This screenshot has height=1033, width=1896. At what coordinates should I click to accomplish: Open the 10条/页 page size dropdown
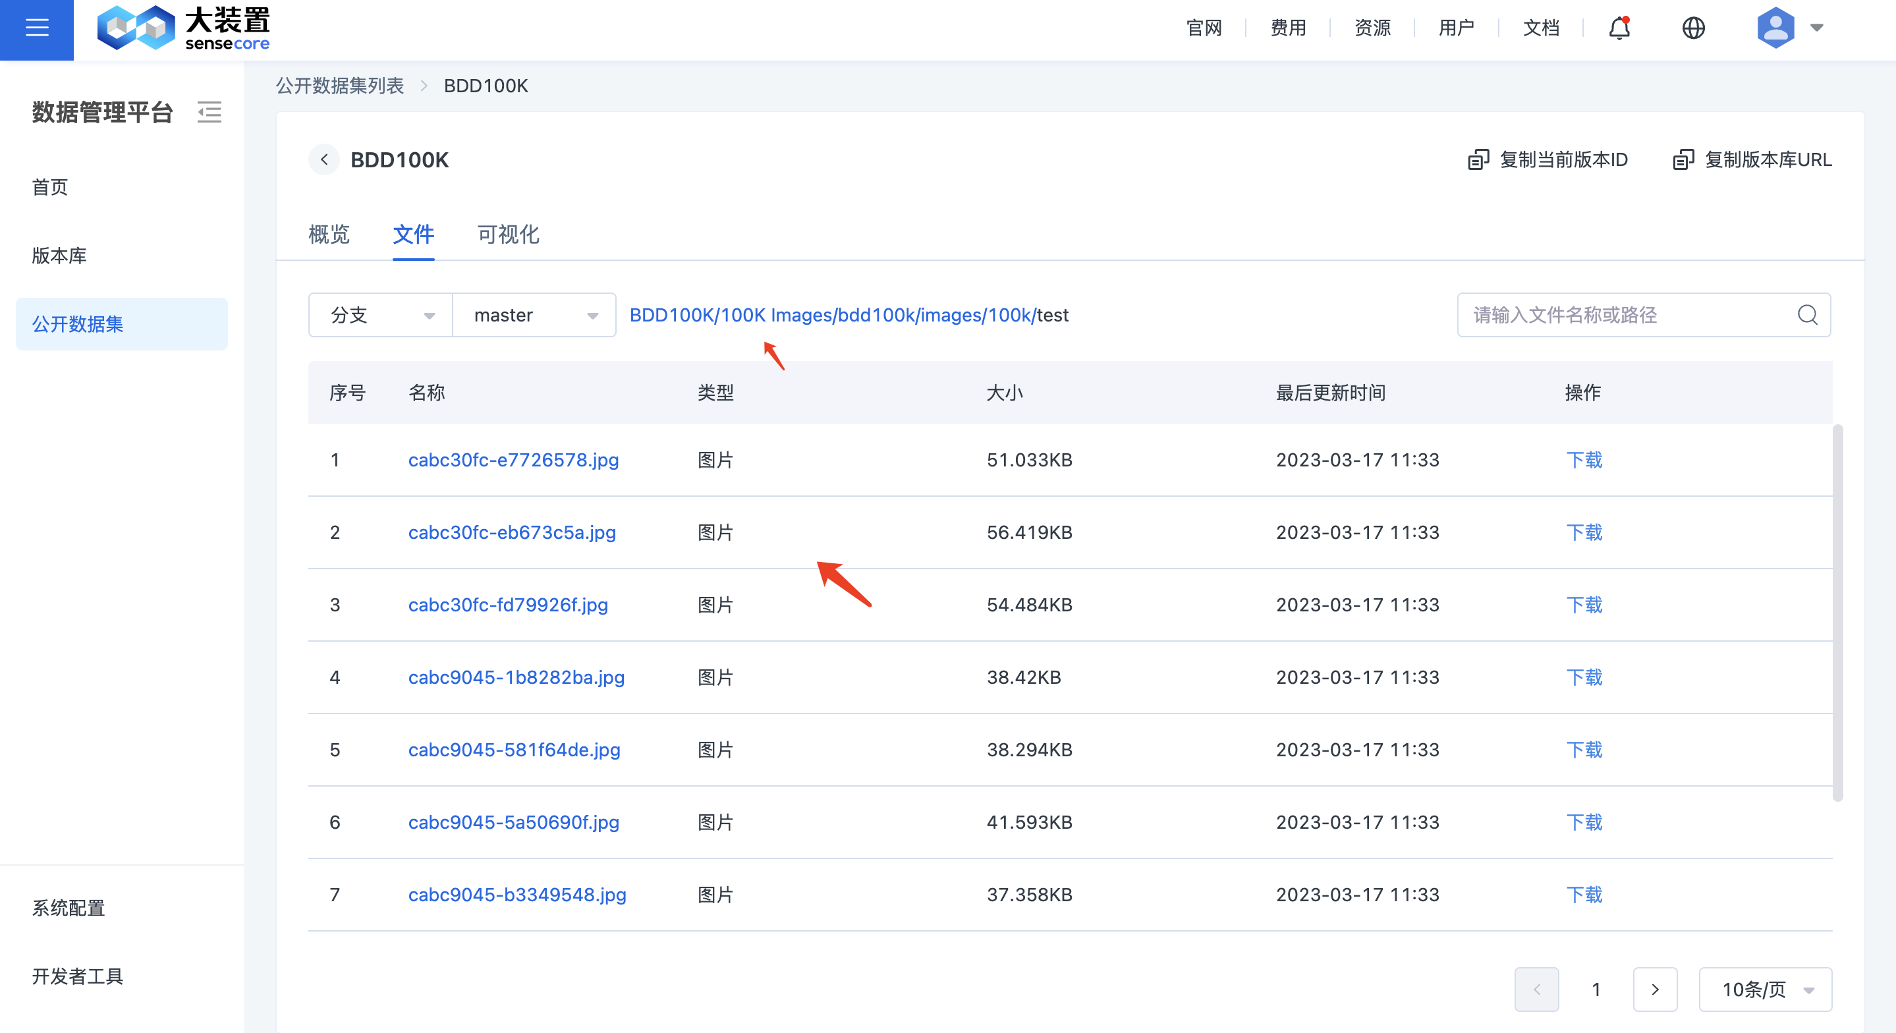(1765, 990)
